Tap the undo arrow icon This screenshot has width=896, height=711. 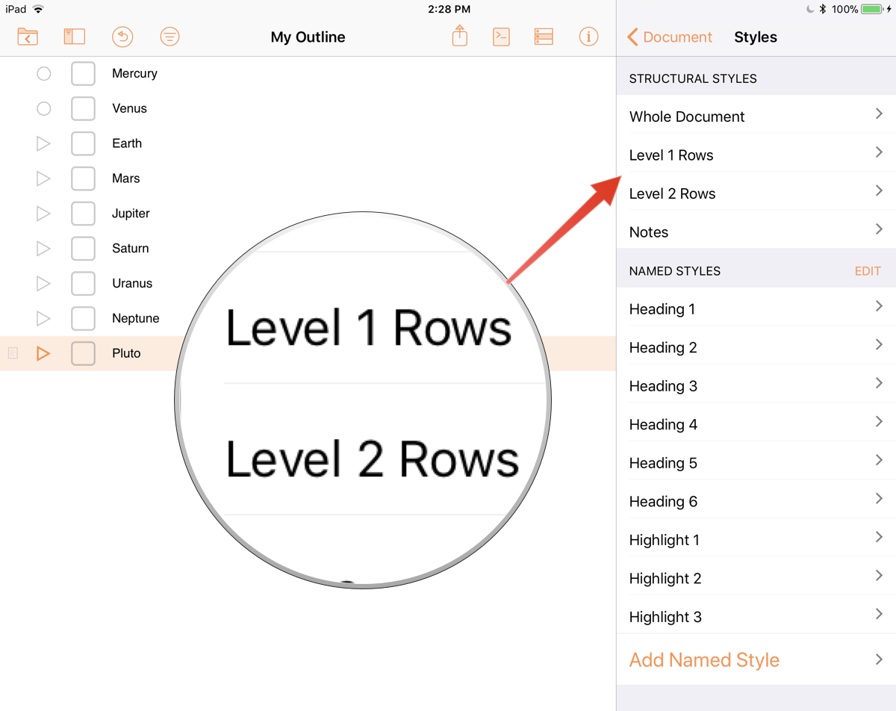pyautogui.click(x=122, y=37)
